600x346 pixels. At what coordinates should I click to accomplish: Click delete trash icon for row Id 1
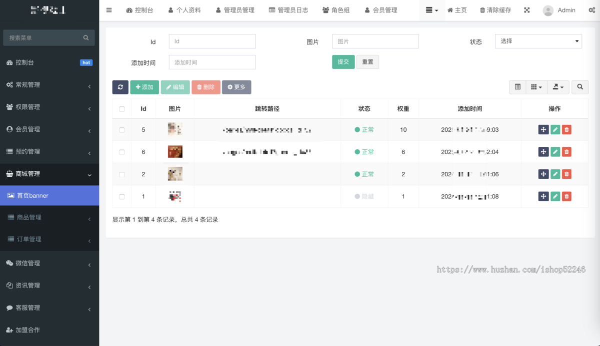pyautogui.click(x=566, y=196)
